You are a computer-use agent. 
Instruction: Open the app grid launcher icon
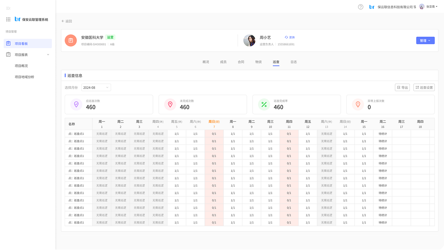(x=8, y=19)
